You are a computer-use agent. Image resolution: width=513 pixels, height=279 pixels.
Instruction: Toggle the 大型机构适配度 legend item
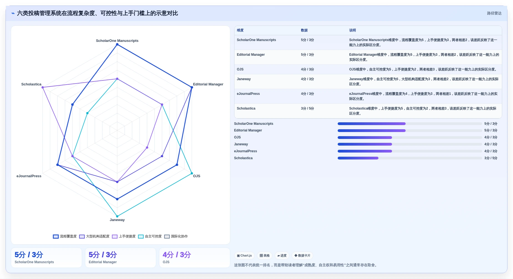(x=94, y=236)
